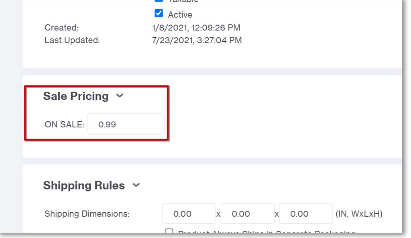
Task: Click the Sale Pricing section heading
Action: pos(76,96)
